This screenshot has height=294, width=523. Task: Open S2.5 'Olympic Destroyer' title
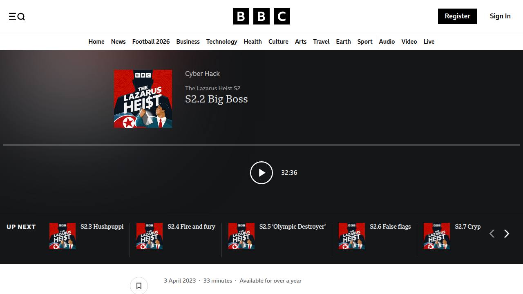[x=293, y=227]
